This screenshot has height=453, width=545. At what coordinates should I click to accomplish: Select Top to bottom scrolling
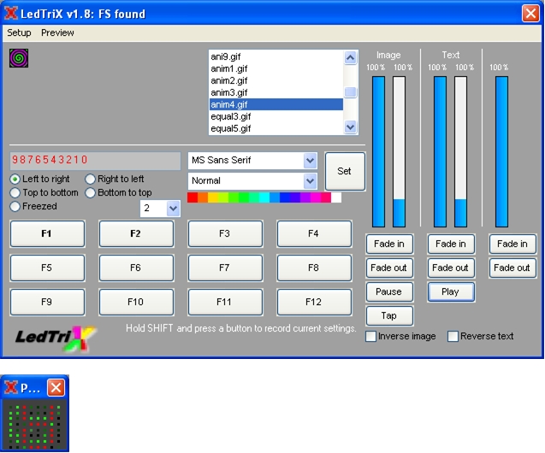[44, 192]
